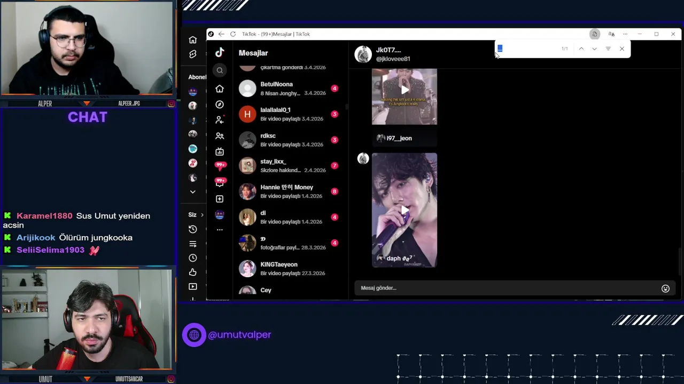The width and height of the screenshot is (684, 384).
Task: Open YouTube Your Videos icon
Action: click(x=192, y=286)
